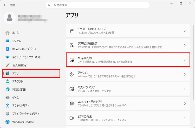Click the ビデオの再生 title
Screen dimensions: 195x128
click(85, 116)
